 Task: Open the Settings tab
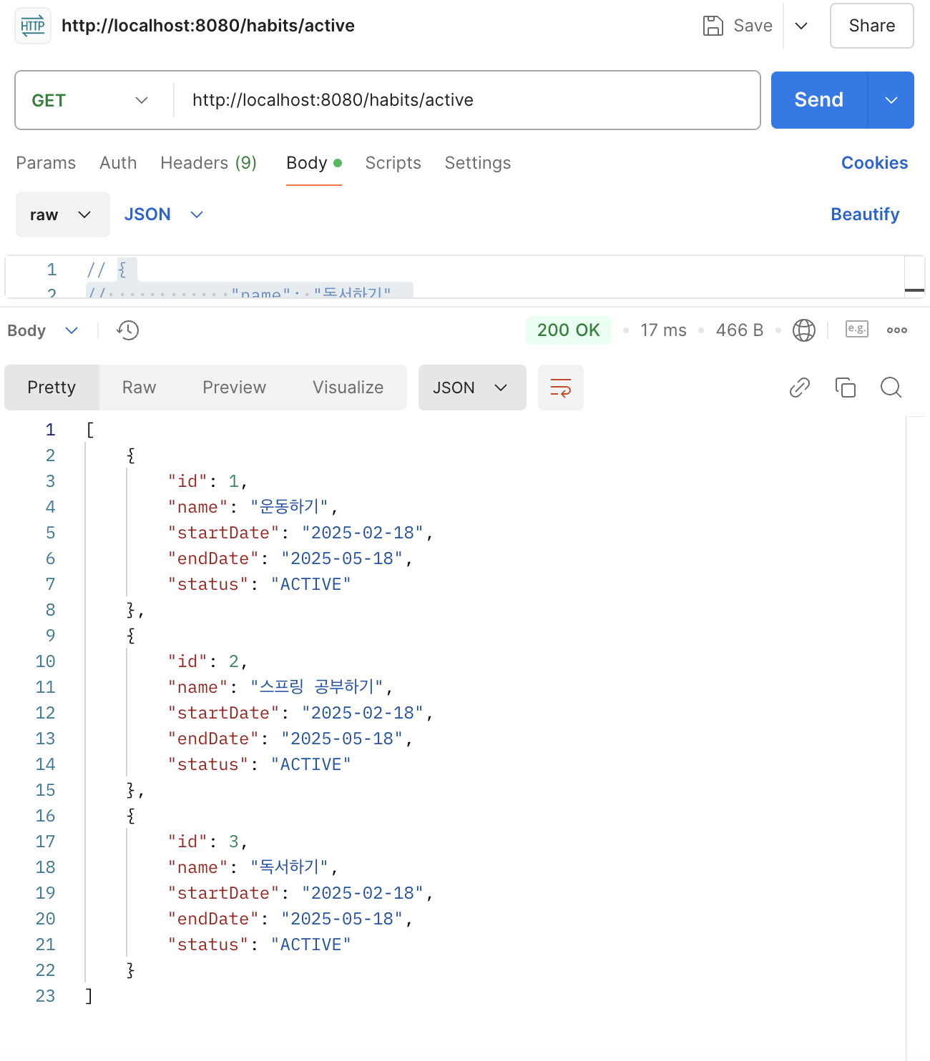478,163
